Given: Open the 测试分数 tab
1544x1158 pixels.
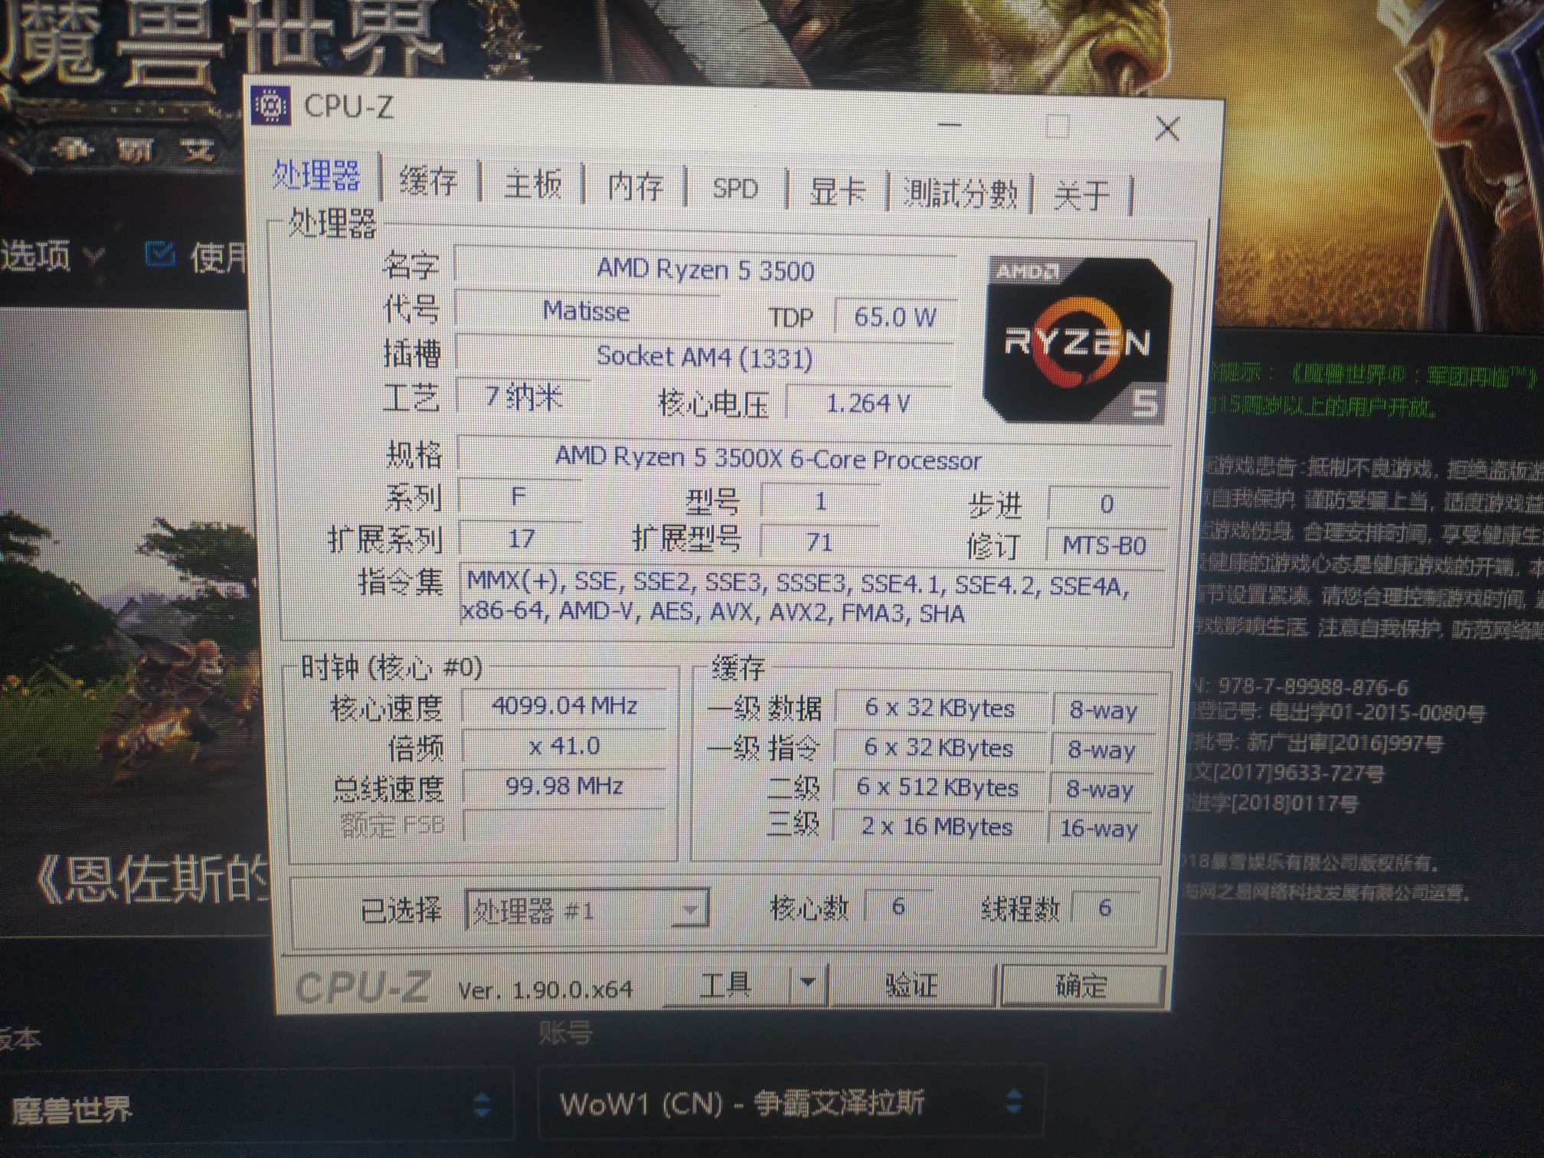Looking at the screenshot, I should click(x=961, y=191).
